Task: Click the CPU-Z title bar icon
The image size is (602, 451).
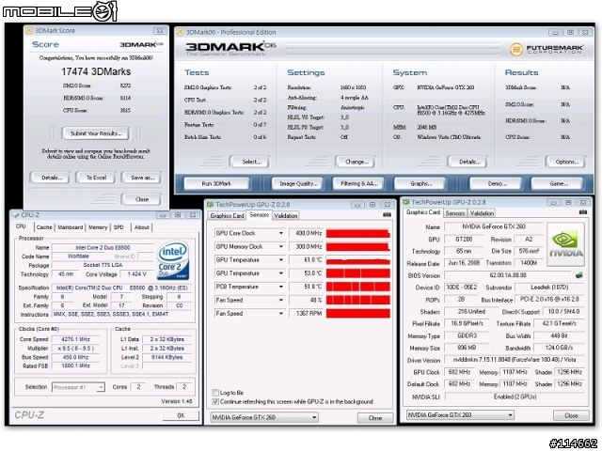Action: pos(16,215)
